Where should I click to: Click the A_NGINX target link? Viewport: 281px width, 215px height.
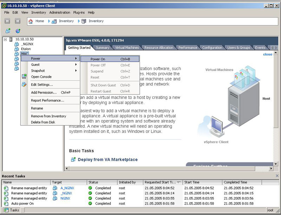tap(67, 188)
